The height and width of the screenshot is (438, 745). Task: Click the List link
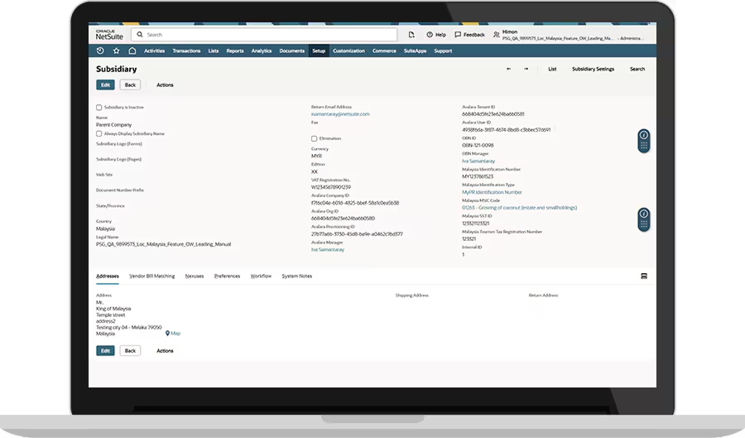(552, 69)
